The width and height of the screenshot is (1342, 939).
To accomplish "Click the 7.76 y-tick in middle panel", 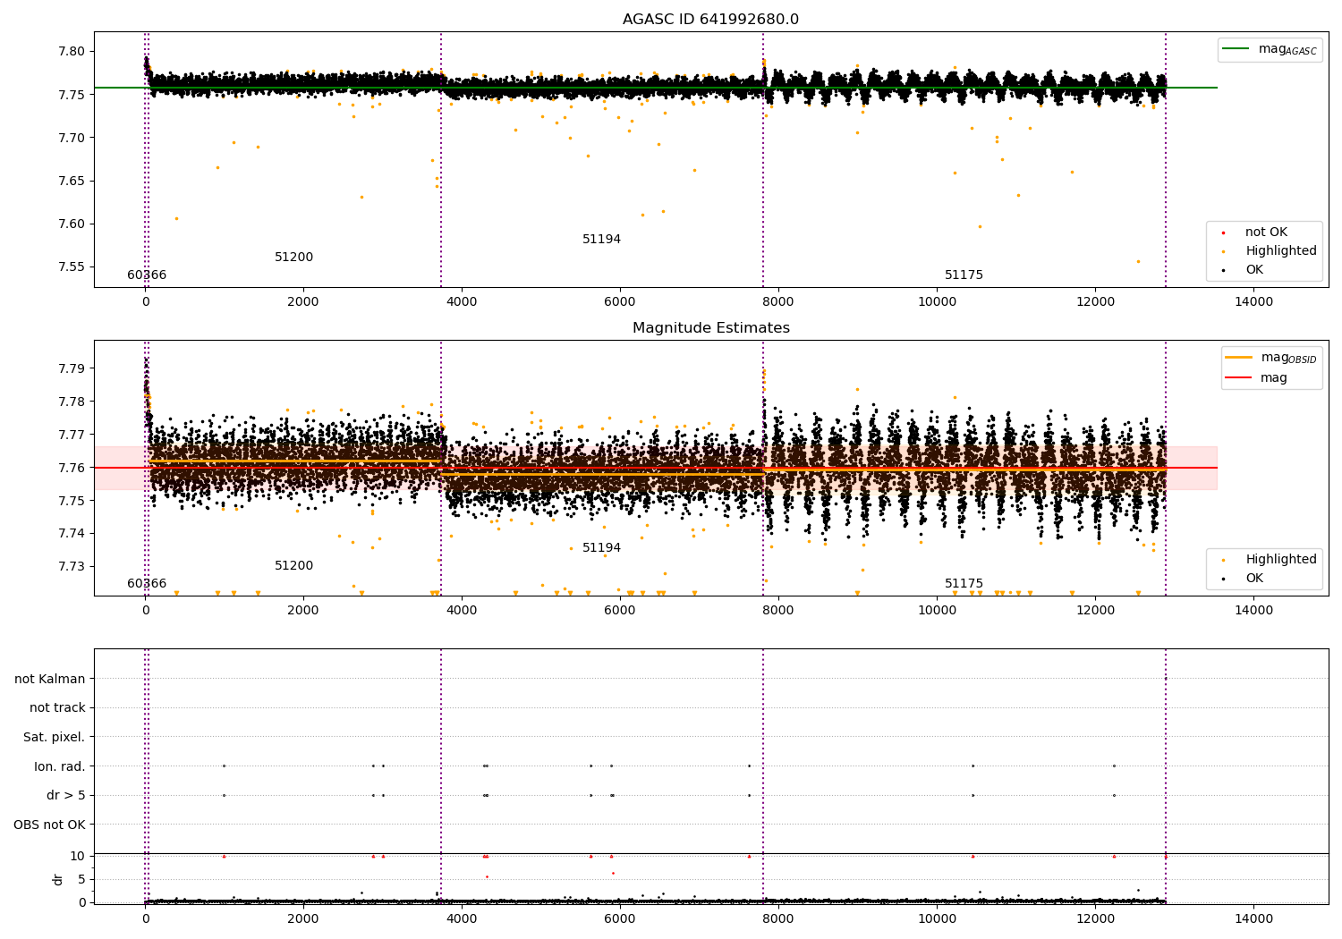I will tap(72, 468).
